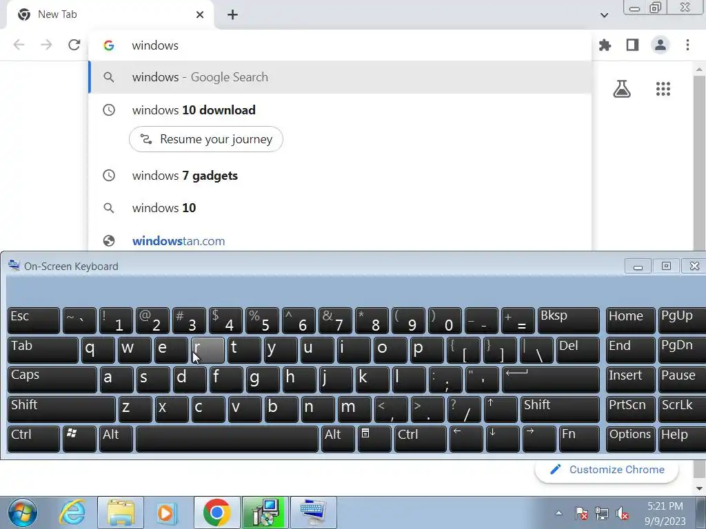
Task: Open the Search Labs flask icon
Action: [x=622, y=89]
